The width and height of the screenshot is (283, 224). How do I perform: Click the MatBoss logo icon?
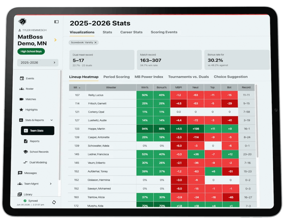pyautogui.click(x=22, y=22)
